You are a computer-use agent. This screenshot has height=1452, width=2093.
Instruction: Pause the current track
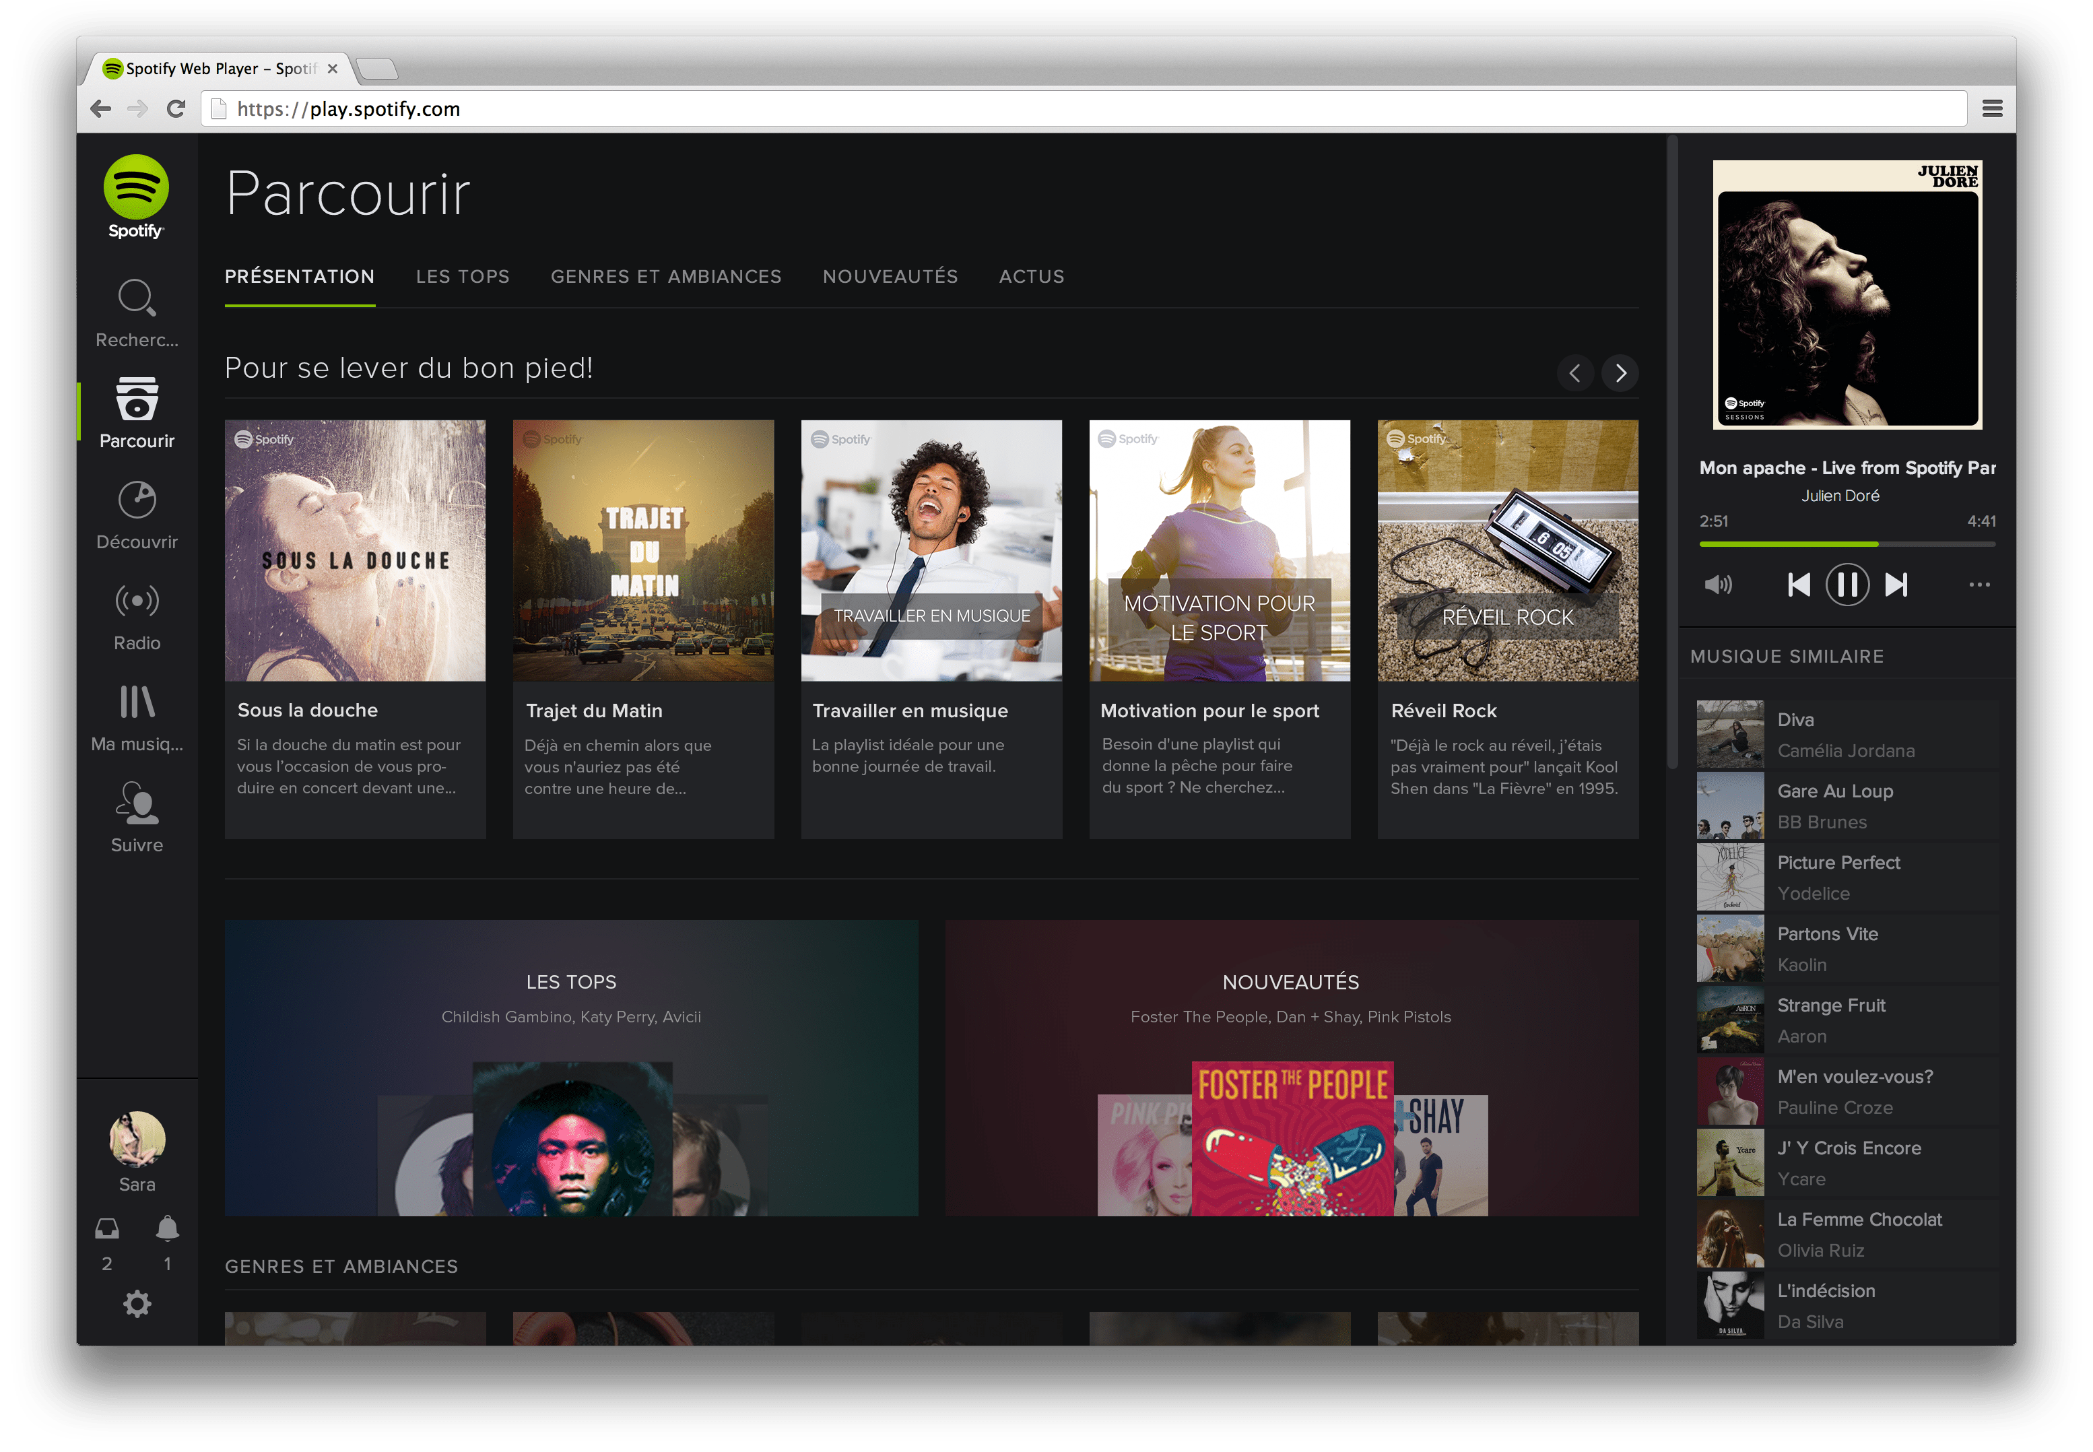(1847, 584)
